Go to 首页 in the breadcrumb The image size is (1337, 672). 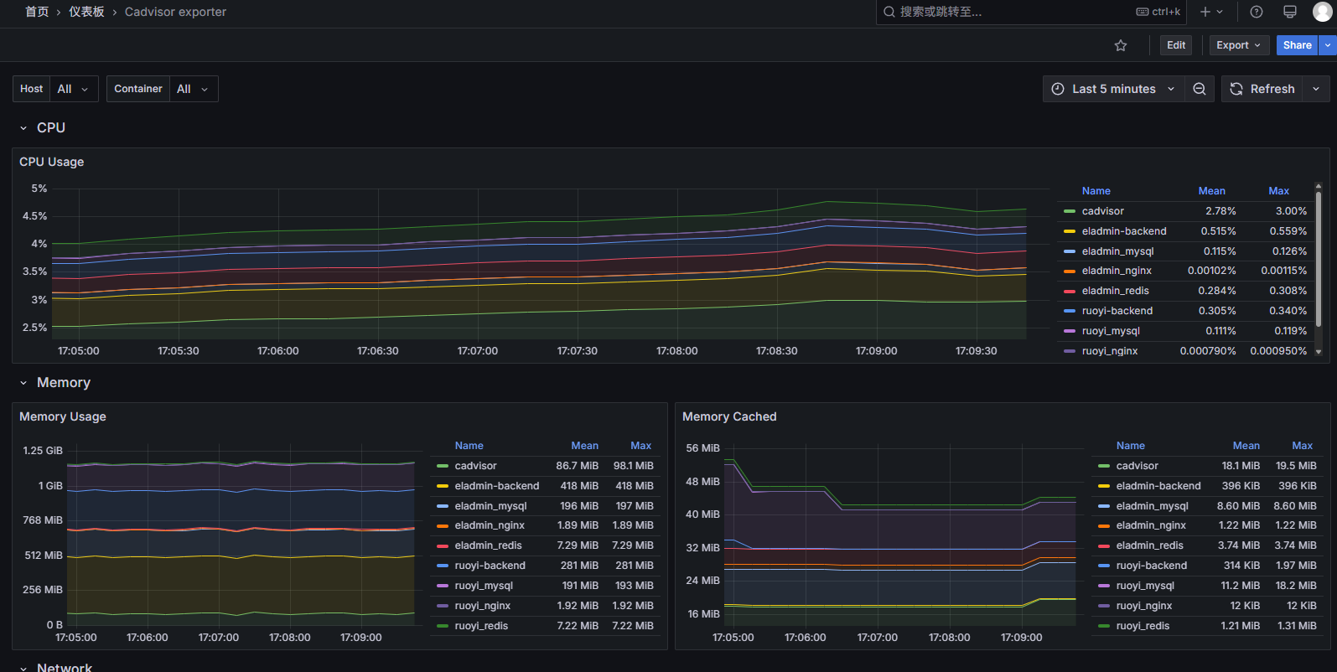37,12
